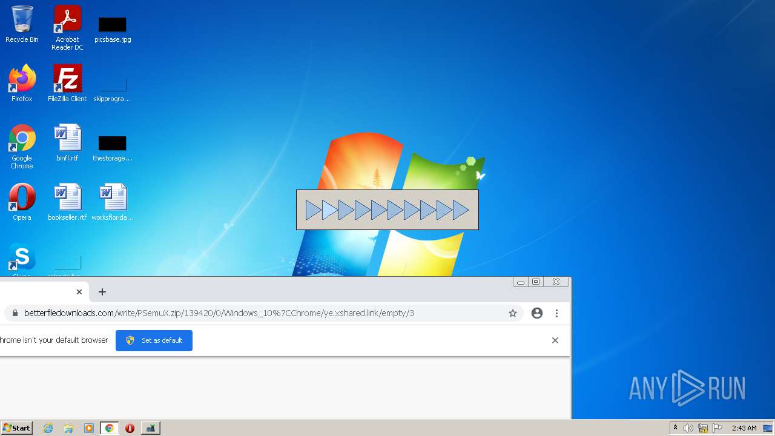The image size is (775, 436).
Task: Switch to last taskbar application button
Action: click(151, 428)
